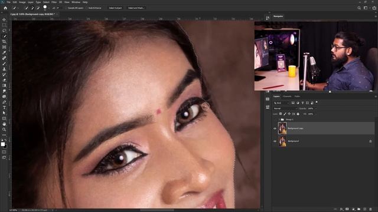The height and width of the screenshot is (212, 378).
Task: Toggle type layer filter
Action: point(302,103)
